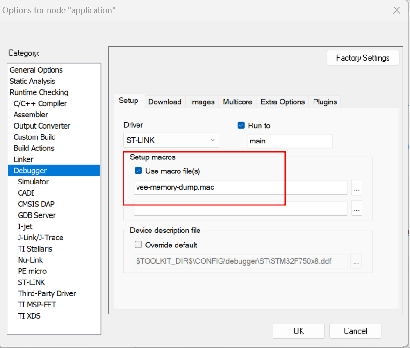Select the ST-LINK category entry
This screenshot has width=410, height=348.
pos(31,282)
